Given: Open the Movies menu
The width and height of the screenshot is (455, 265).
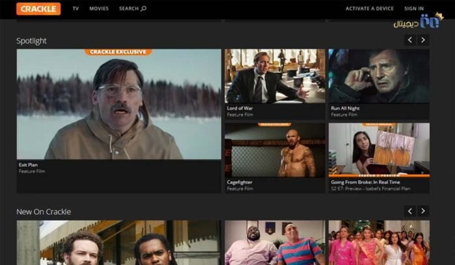Looking at the screenshot, I should [x=99, y=8].
